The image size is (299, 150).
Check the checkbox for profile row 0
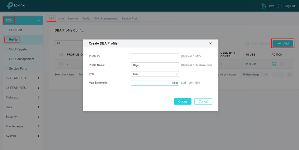point(61,64)
